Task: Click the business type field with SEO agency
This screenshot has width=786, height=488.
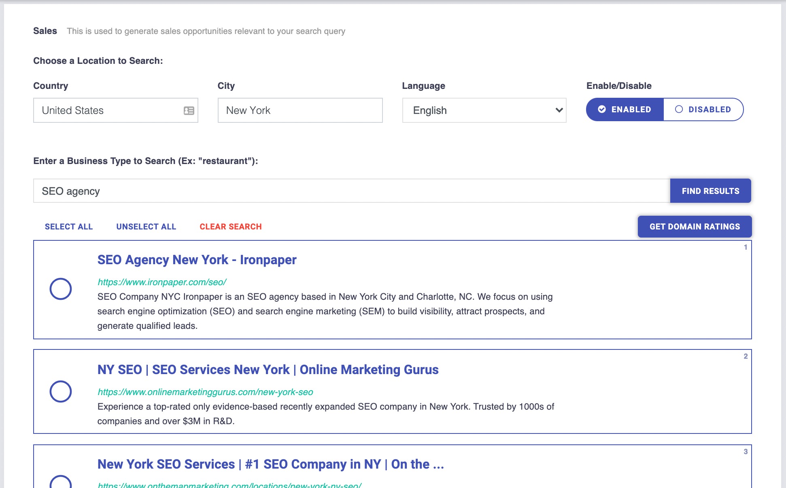Action: pos(351,191)
